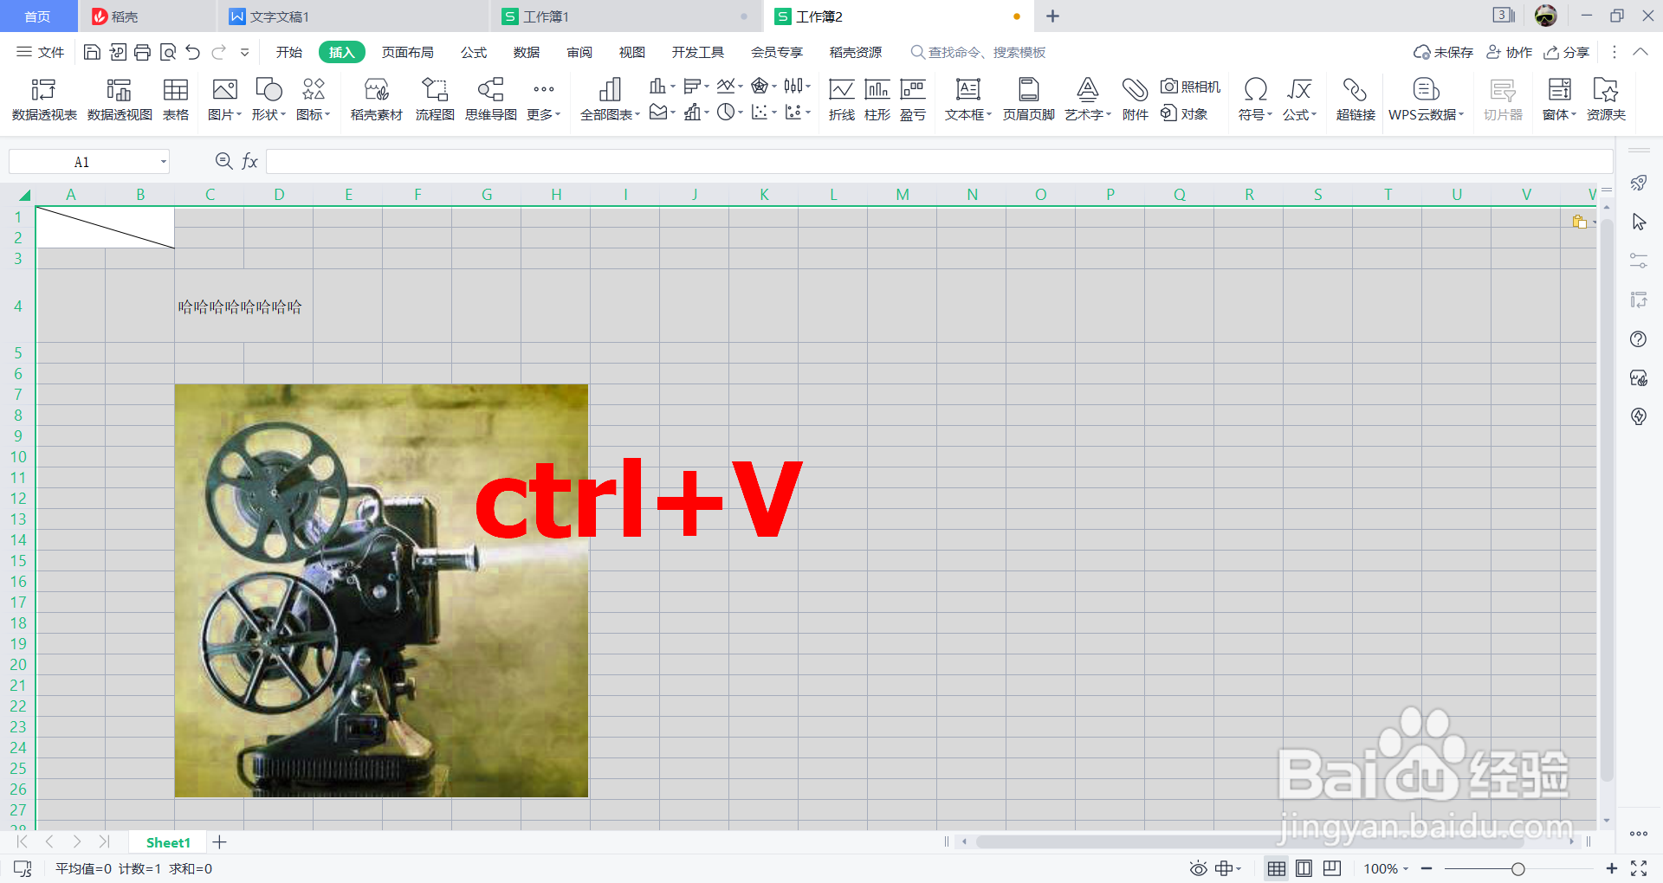Insert a PivotChart (数据透视图)

(120, 99)
